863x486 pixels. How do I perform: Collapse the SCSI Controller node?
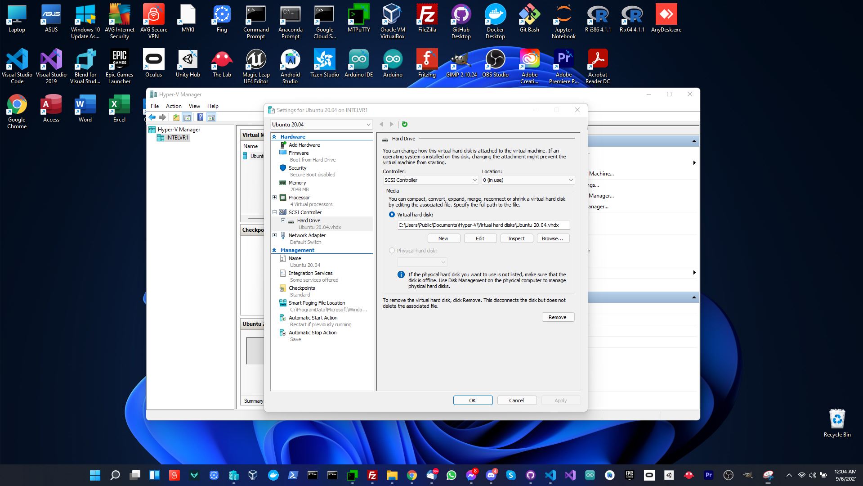tap(274, 212)
